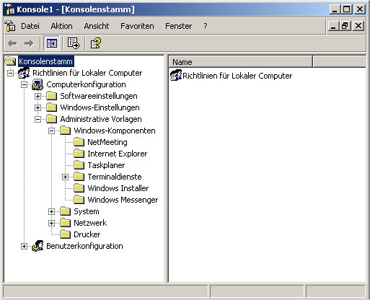Click the Windows Messenger folder icon

tap(79, 200)
